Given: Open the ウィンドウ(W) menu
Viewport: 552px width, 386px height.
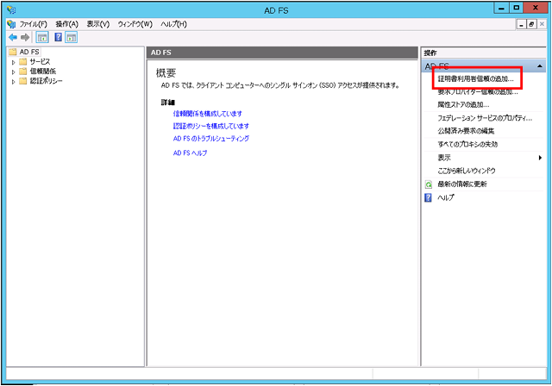Looking at the screenshot, I should 135,24.
